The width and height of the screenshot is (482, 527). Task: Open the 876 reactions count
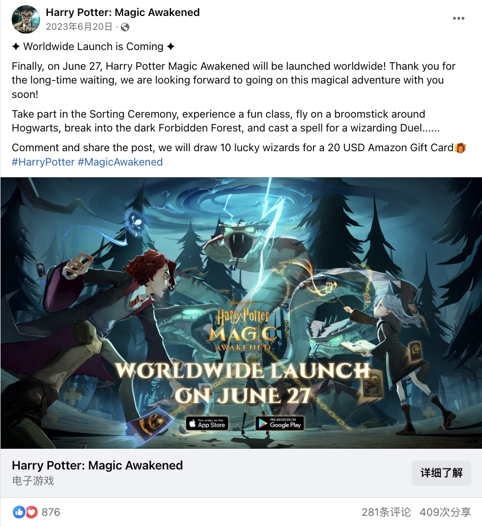[51, 512]
